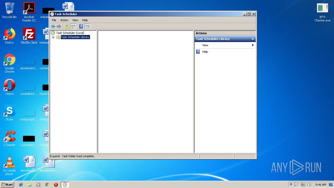Click the status bar text Task folder load complete

coord(78,156)
